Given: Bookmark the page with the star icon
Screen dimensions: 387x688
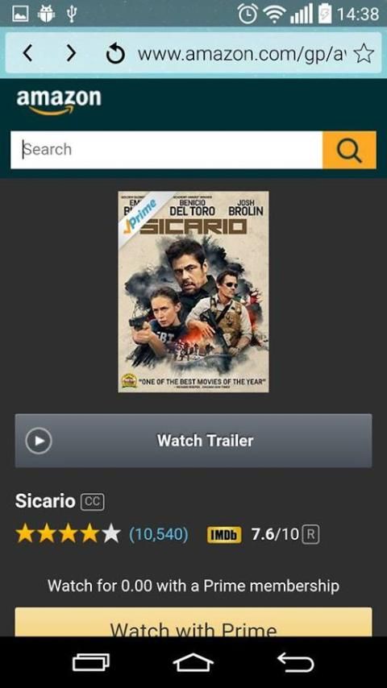Looking at the screenshot, I should pyautogui.click(x=364, y=54).
